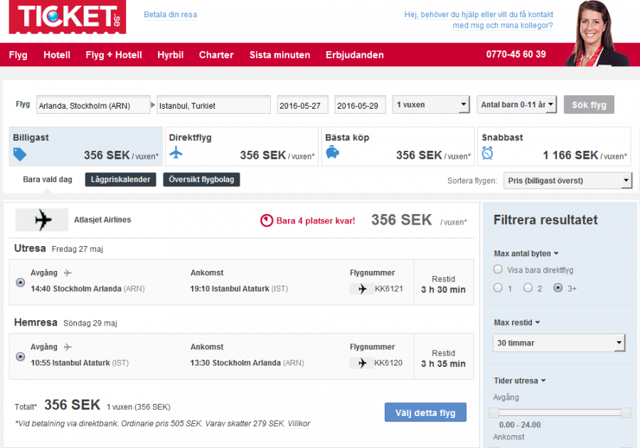Screen dimensions: 640x448
Task: Go to the Sista minuten menu
Action: [x=279, y=55]
